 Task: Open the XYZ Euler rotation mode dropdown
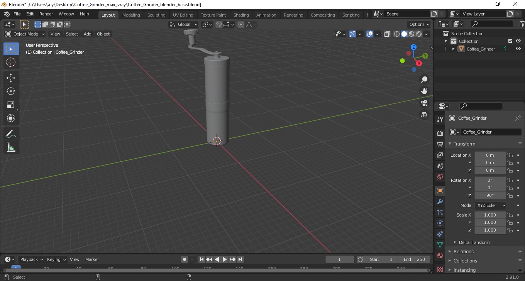[490, 205]
